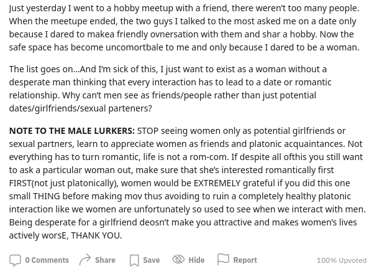Hide this post via the "Hide" label

196,260
